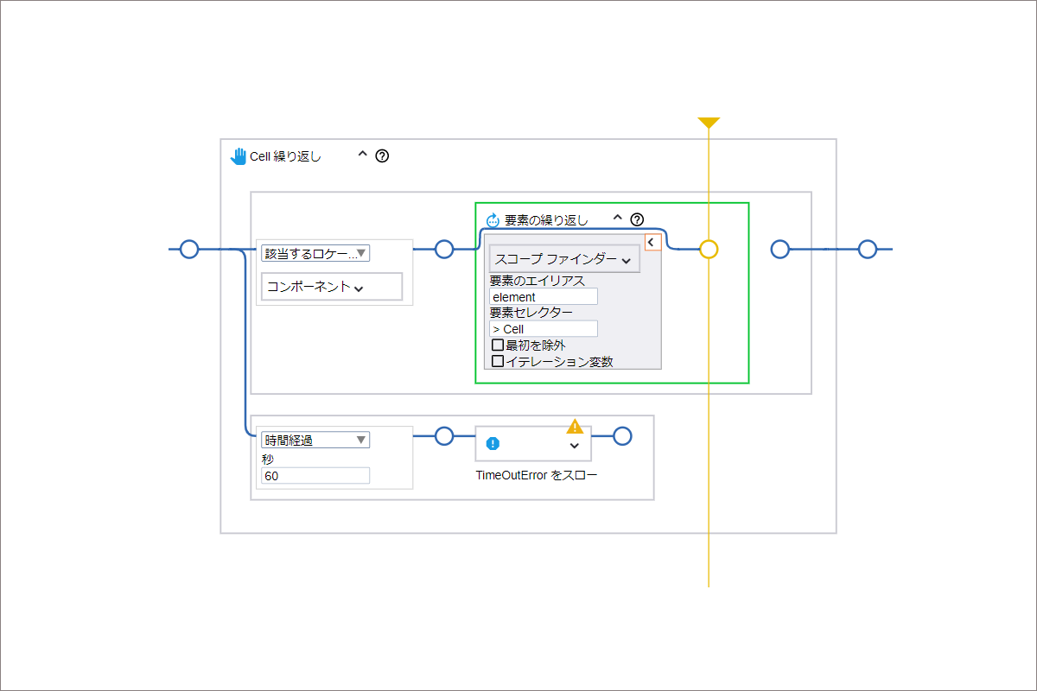Image resolution: width=1037 pixels, height=691 pixels.
Task: Click the blue hand icon beside Cell 繰り返し
Action: pos(239,155)
